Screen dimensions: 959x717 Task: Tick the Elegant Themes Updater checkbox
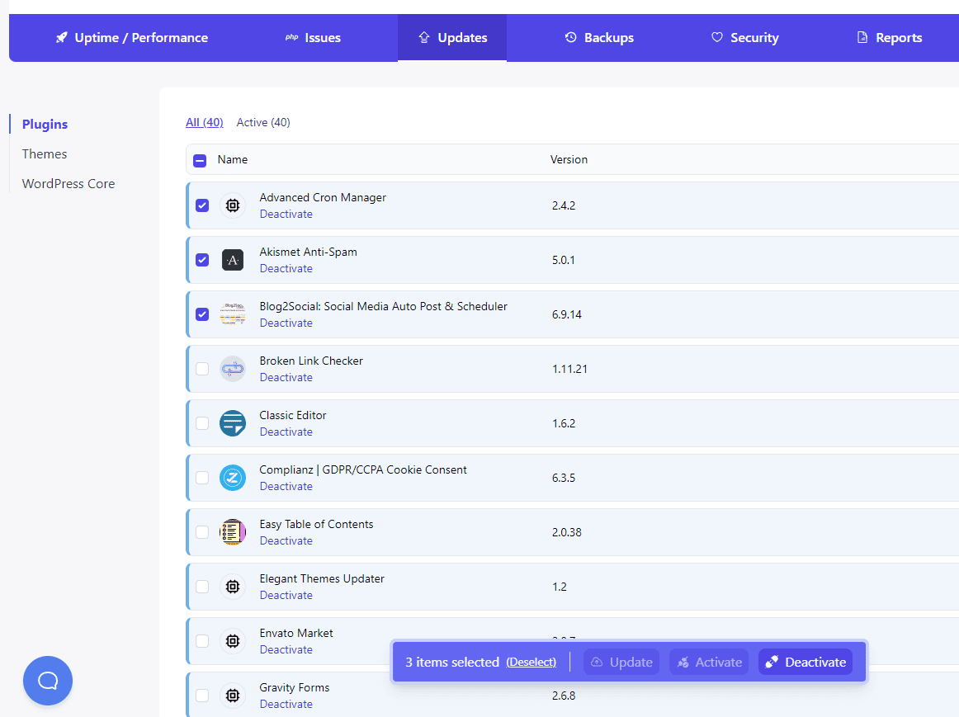[x=202, y=587]
